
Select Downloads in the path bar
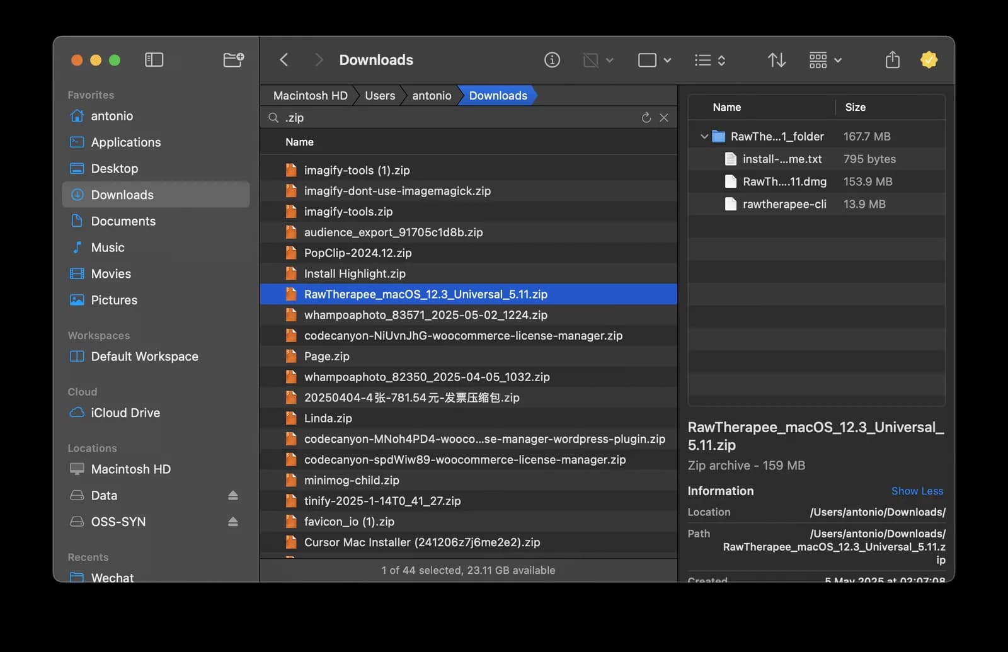click(498, 96)
